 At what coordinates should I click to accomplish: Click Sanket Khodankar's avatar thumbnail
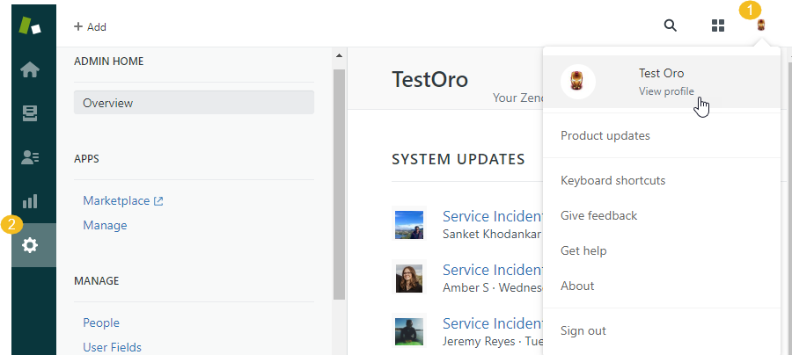[x=410, y=223]
